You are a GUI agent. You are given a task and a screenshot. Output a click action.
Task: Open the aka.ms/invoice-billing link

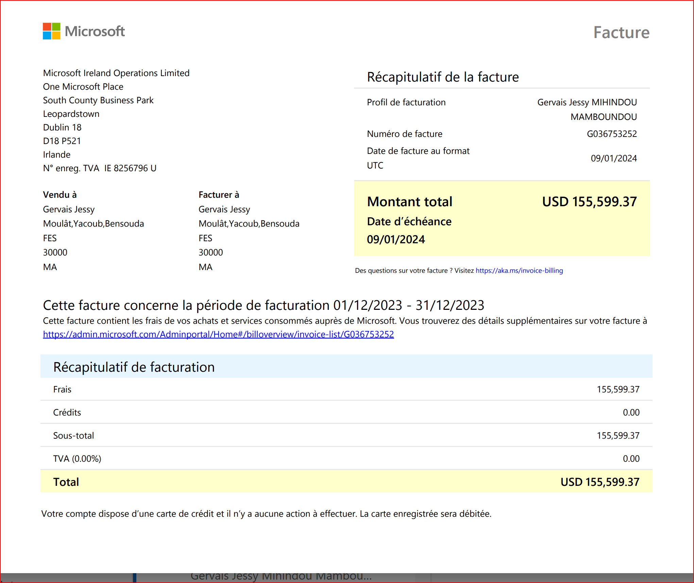(519, 271)
